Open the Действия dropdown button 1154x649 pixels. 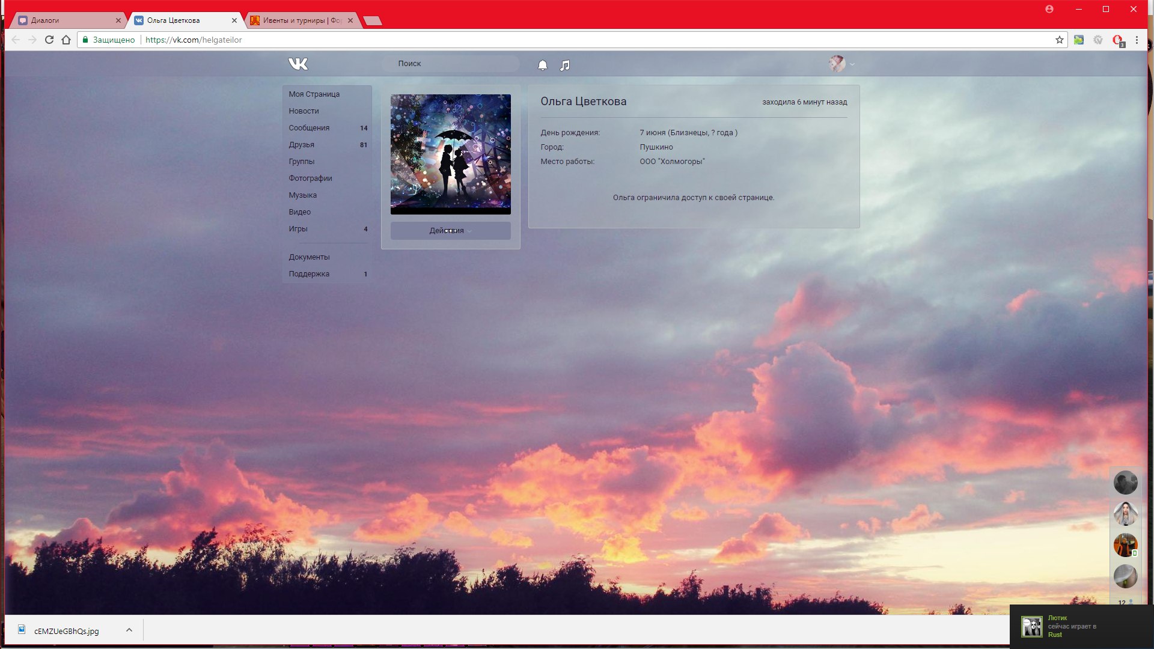tap(450, 231)
